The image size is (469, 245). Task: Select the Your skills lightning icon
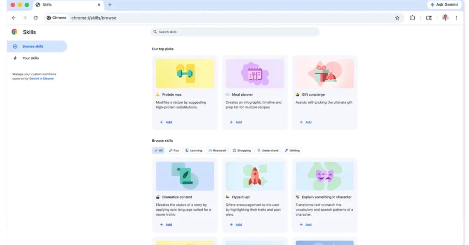pos(15,58)
